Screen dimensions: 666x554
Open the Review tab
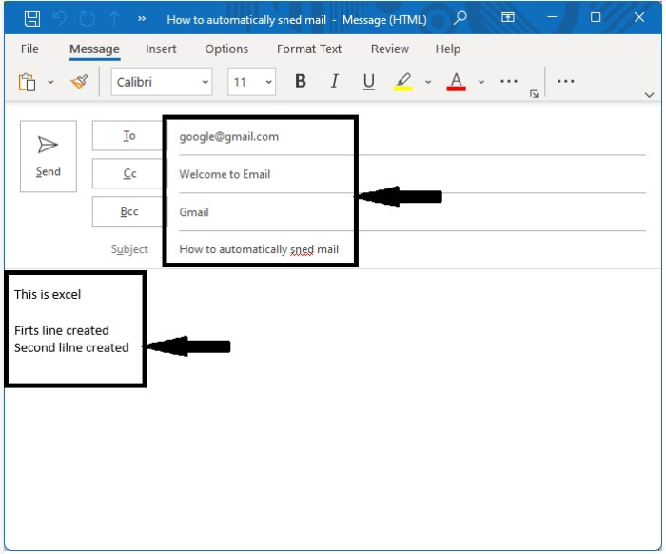pyautogui.click(x=390, y=49)
